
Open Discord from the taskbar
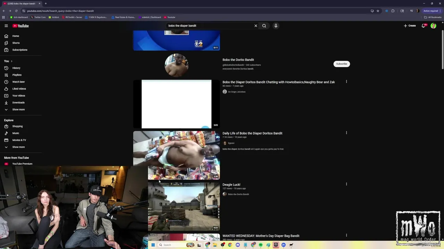(x=238, y=245)
